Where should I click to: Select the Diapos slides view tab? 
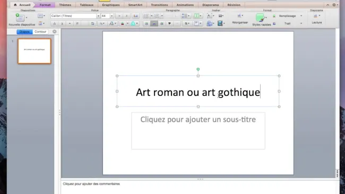[x=24, y=32]
